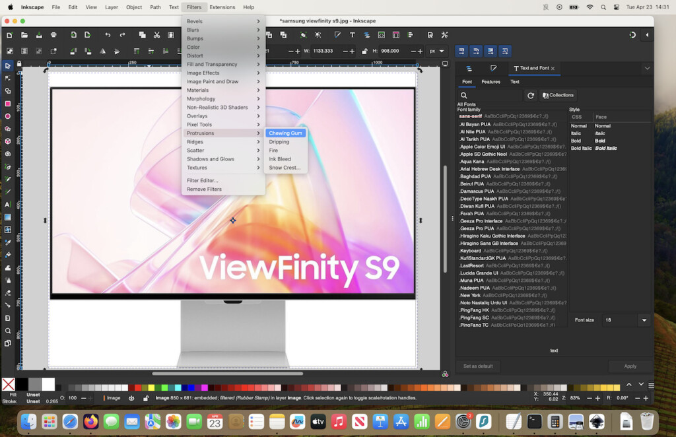
Task: Select the no-paint X swatch
Action: 9,384
